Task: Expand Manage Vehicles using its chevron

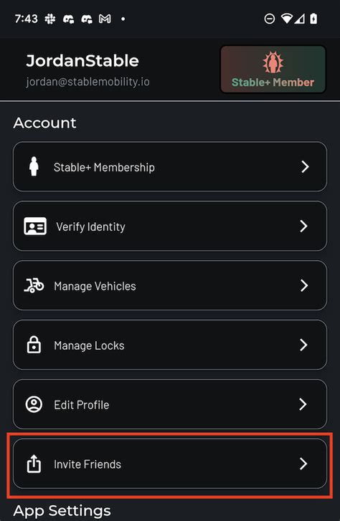Action: (x=303, y=285)
